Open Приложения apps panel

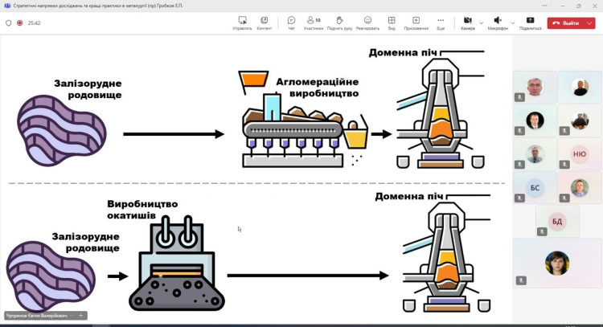pos(416,22)
